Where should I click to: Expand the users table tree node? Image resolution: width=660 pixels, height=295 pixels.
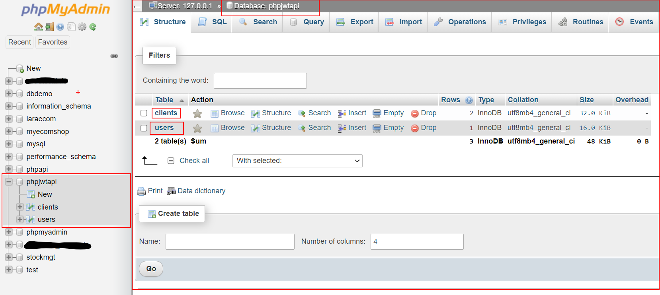pos(20,219)
